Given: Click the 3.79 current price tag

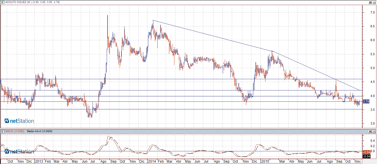Looking at the screenshot, I should point(366,101).
